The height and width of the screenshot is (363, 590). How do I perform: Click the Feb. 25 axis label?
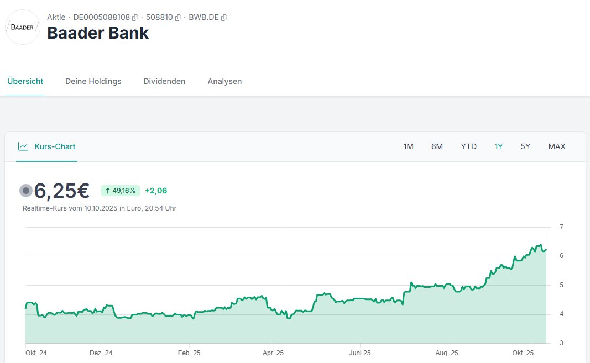(x=189, y=353)
